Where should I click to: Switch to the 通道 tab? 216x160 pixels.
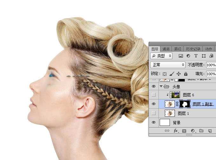coord(166,49)
